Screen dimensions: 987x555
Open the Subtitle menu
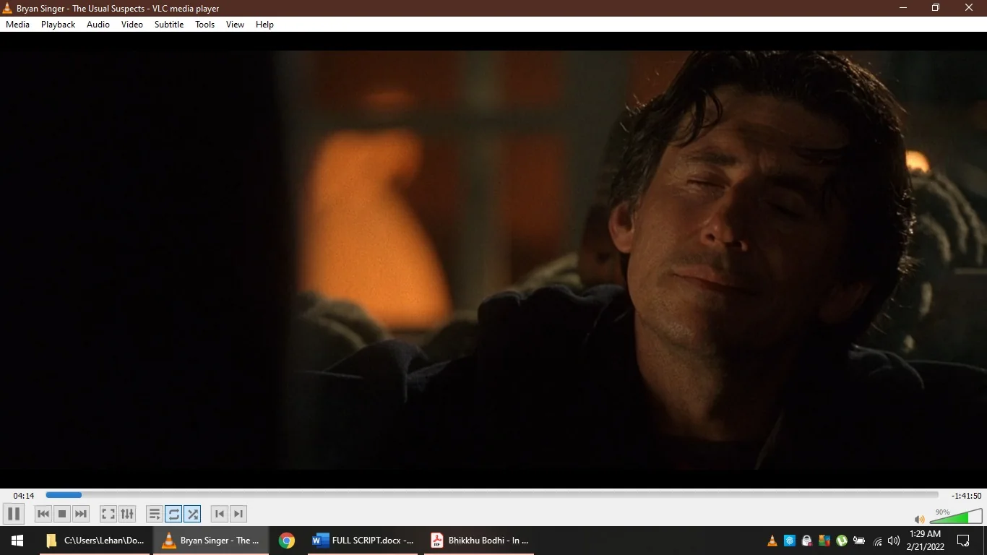coord(169,25)
